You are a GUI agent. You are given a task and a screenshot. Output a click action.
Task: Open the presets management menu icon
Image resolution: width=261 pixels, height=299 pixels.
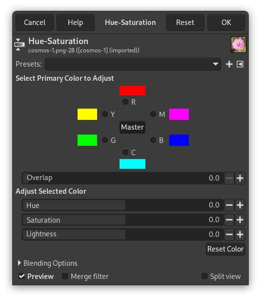240,64
